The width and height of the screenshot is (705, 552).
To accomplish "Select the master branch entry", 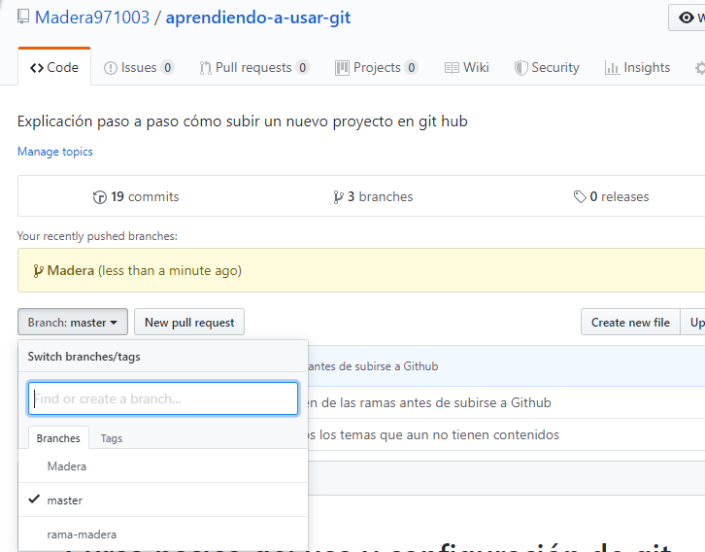I will coord(163,500).
